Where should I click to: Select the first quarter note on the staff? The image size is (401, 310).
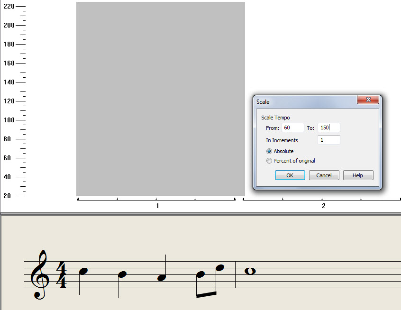(x=83, y=272)
